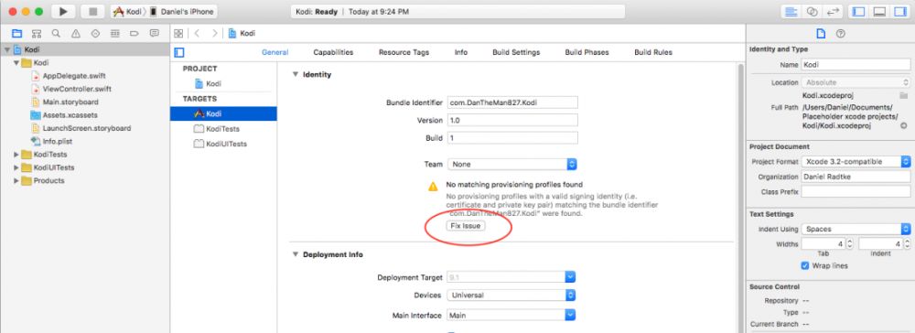Toggle the Debug area visibility
915x333 pixels.
click(x=879, y=12)
